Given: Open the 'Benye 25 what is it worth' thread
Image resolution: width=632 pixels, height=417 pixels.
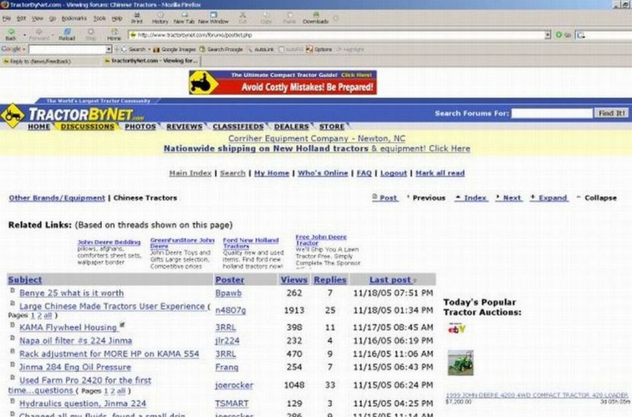Looking at the screenshot, I should pyautogui.click(x=71, y=293).
